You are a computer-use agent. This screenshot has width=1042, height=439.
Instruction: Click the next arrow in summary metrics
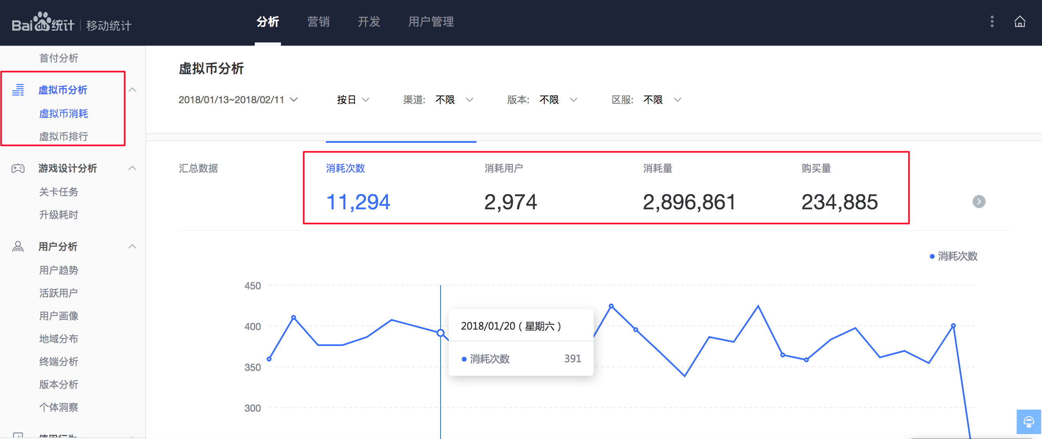pyautogui.click(x=979, y=202)
